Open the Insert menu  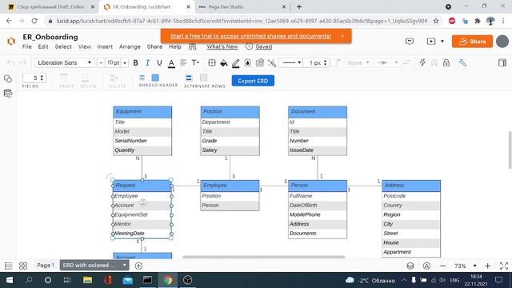[x=105, y=46]
